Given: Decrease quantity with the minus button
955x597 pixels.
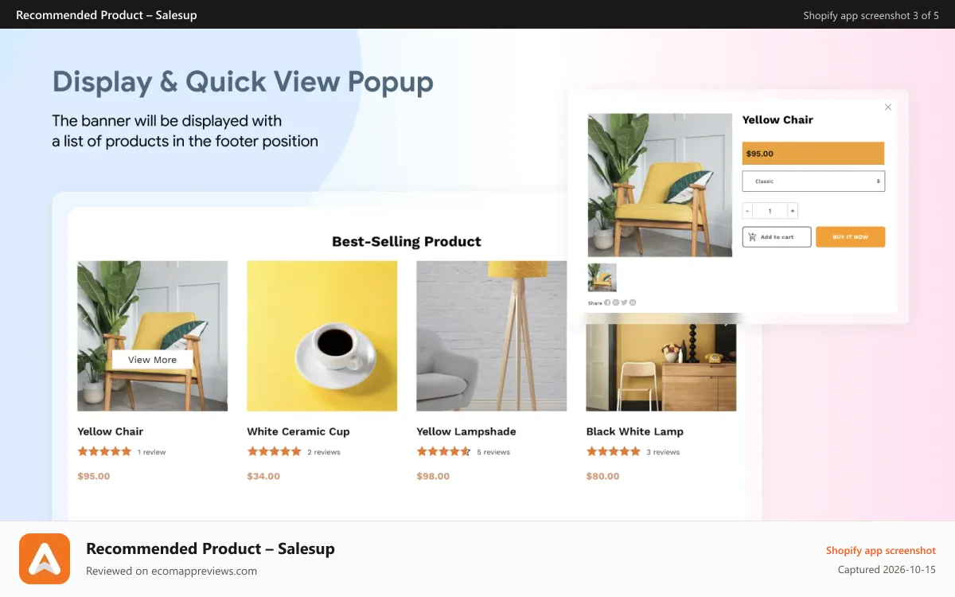Looking at the screenshot, I should [x=747, y=211].
